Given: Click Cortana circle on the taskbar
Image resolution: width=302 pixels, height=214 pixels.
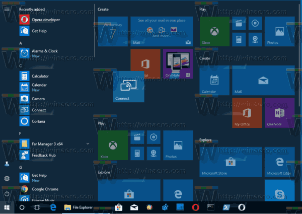Looking at the screenshot, I should tap(22, 207).
